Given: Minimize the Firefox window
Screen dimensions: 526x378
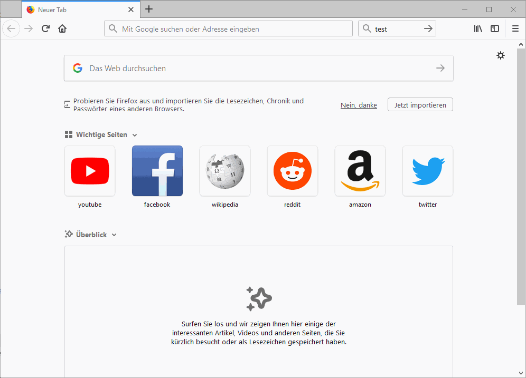Looking at the screenshot, I should [465, 9].
